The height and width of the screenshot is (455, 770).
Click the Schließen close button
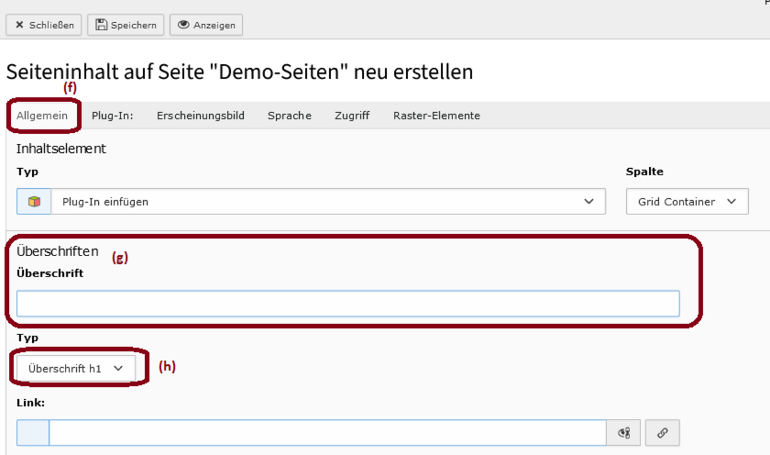coord(44,25)
